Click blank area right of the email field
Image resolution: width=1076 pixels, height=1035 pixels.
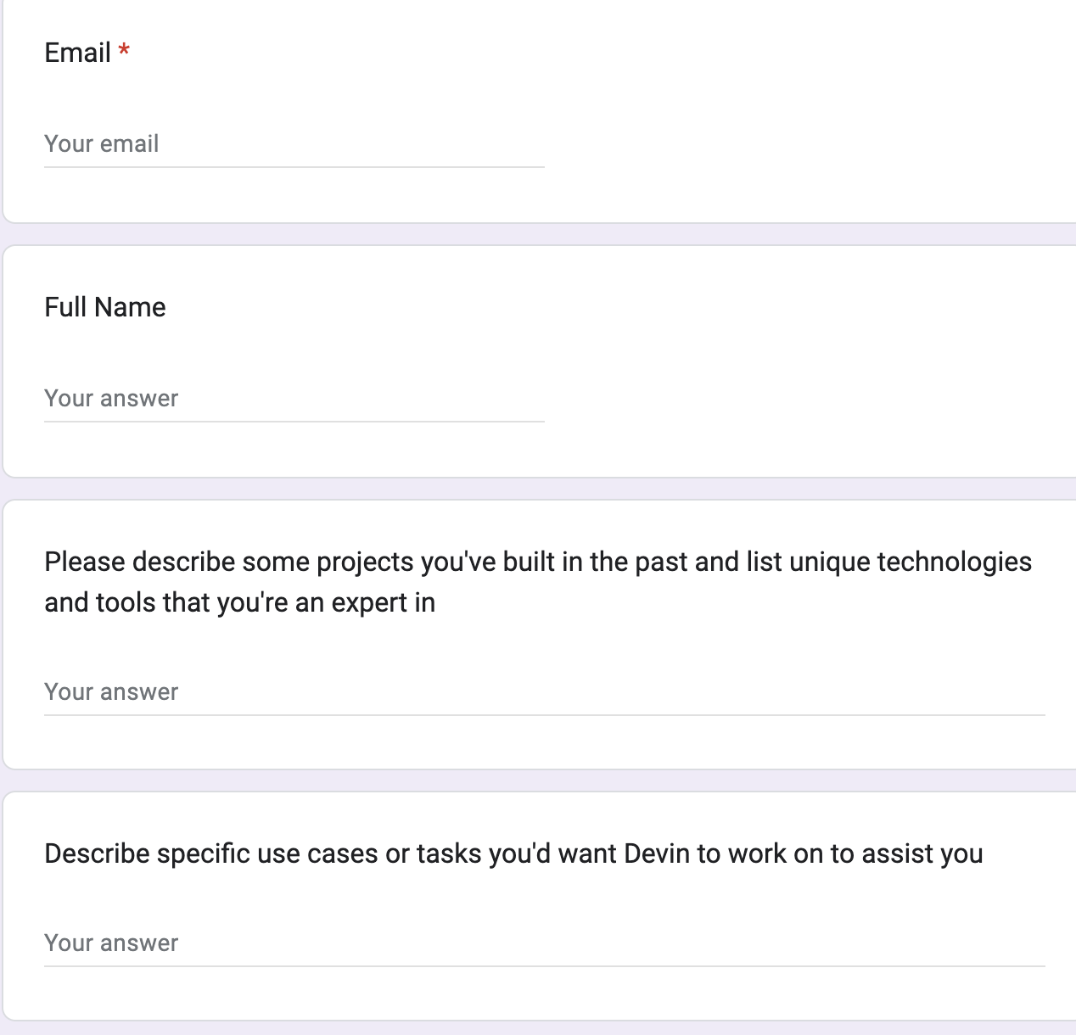click(806, 144)
